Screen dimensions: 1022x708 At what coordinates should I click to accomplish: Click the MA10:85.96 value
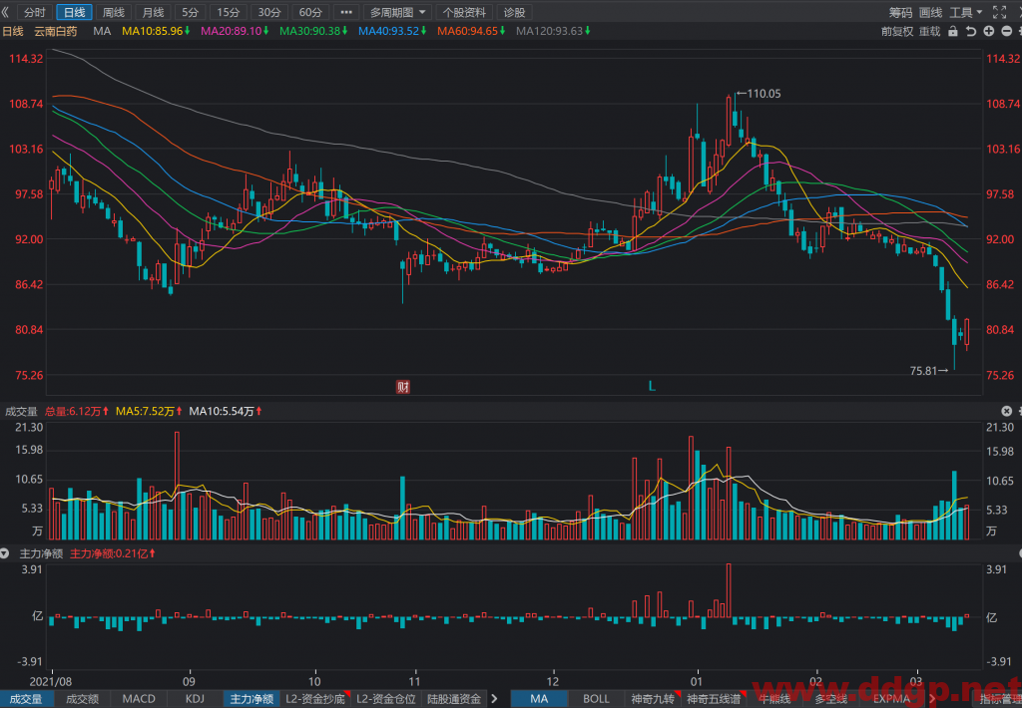point(156,31)
